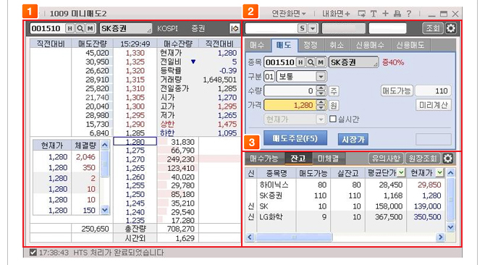
Task: Open magnifier search in the order 종목 field
Action: [x=311, y=62]
